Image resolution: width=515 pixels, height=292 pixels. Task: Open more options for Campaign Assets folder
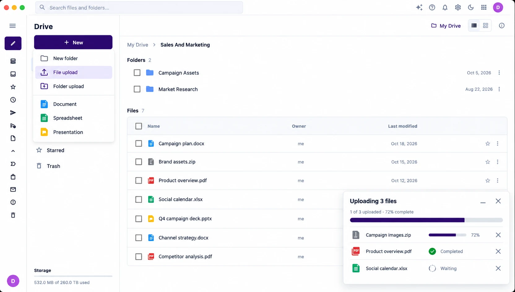pyautogui.click(x=499, y=73)
